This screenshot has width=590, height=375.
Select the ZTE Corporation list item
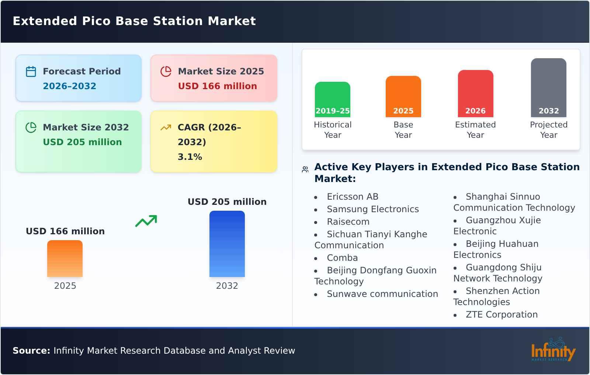[502, 314]
